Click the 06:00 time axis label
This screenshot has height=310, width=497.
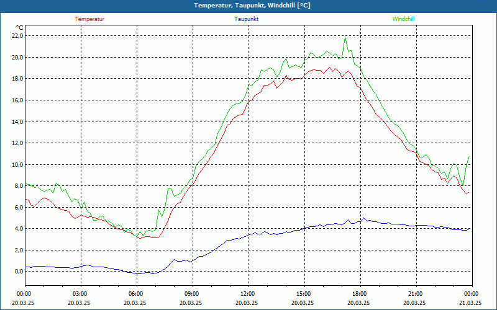[x=137, y=294]
